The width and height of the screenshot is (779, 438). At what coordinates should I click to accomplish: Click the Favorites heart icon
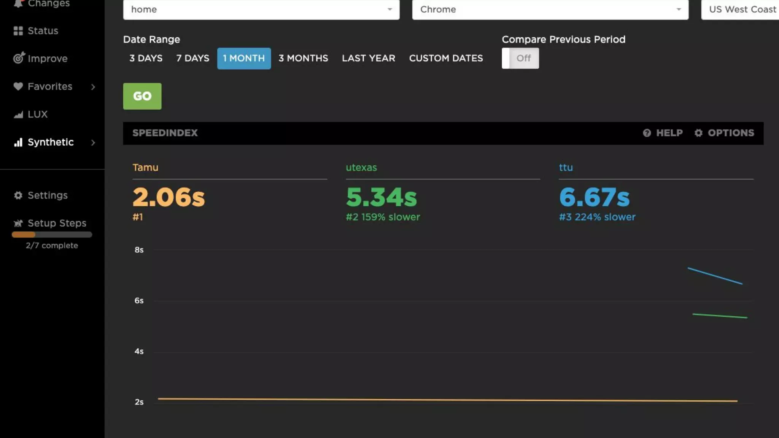(x=18, y=86)
